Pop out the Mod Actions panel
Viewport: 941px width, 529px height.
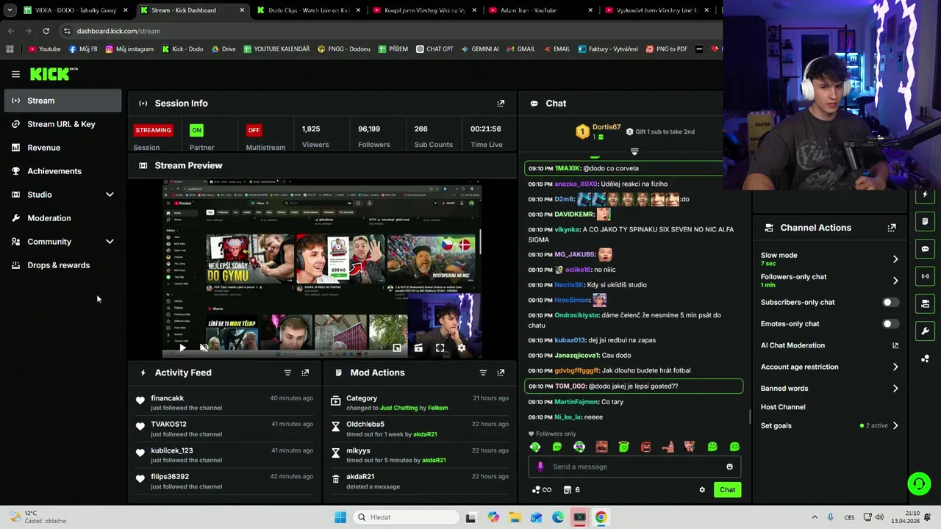tap(501, 373)
